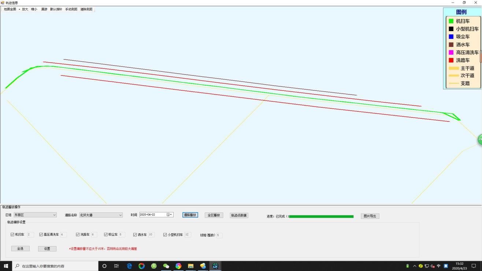Toggle the 洒水车 checkbox
This screenshot has height=271, width=482.
[x=135, y=234]
